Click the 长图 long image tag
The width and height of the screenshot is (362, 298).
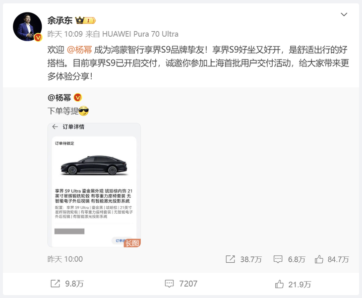pyautogui.click(x=132, y=243)
